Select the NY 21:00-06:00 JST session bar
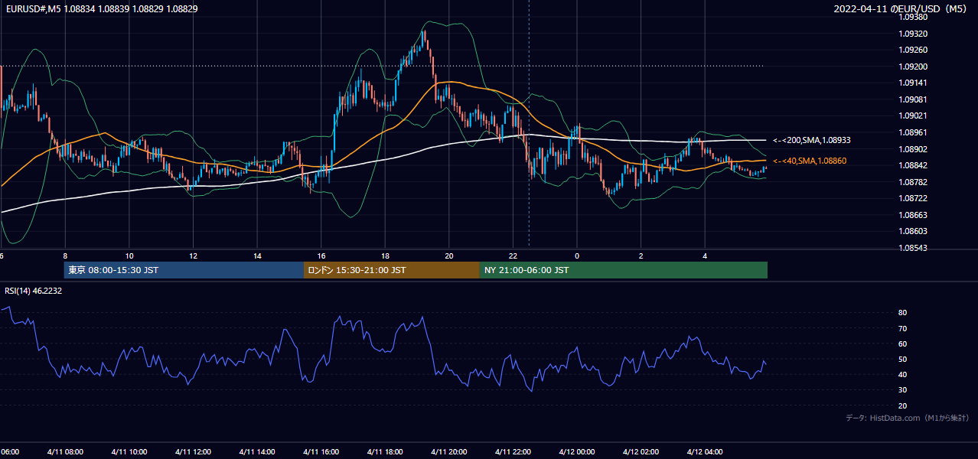Screen dimensions: 978x459 tap(624, 270)
